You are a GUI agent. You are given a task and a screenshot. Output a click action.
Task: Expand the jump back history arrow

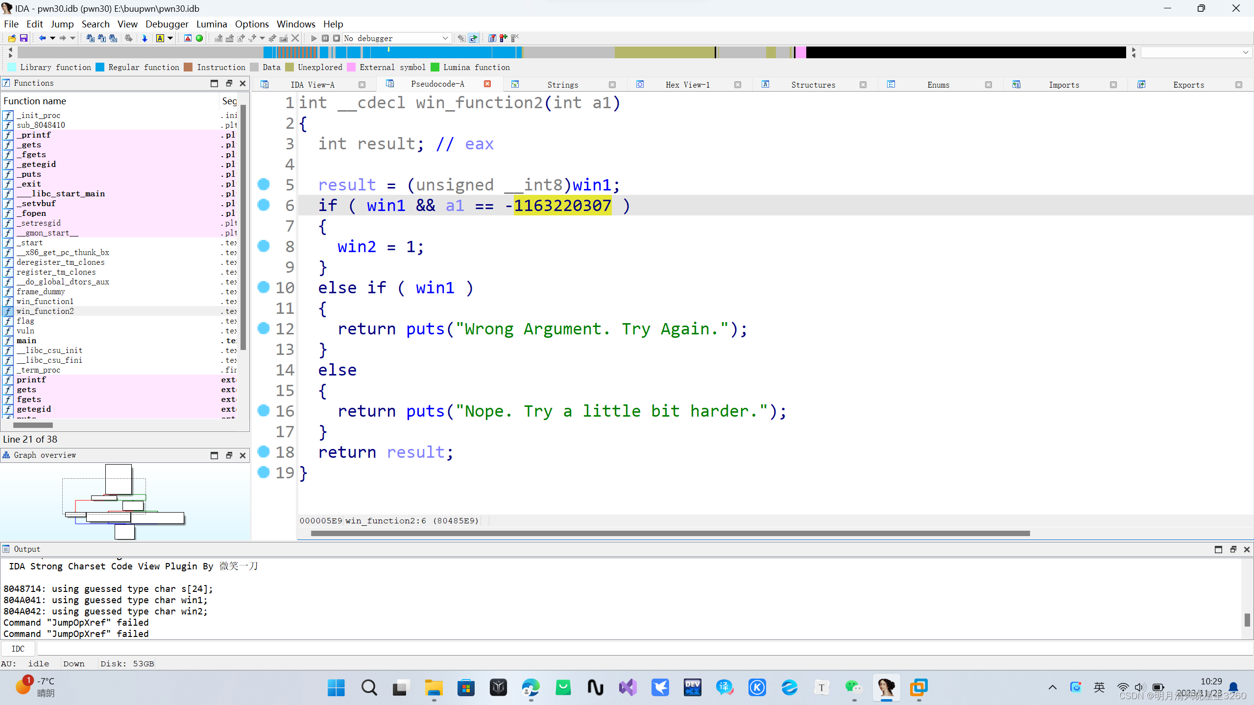point(52,38)
